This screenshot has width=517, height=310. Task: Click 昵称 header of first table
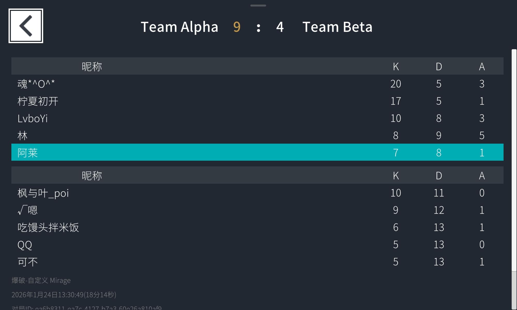pos(92,66)
